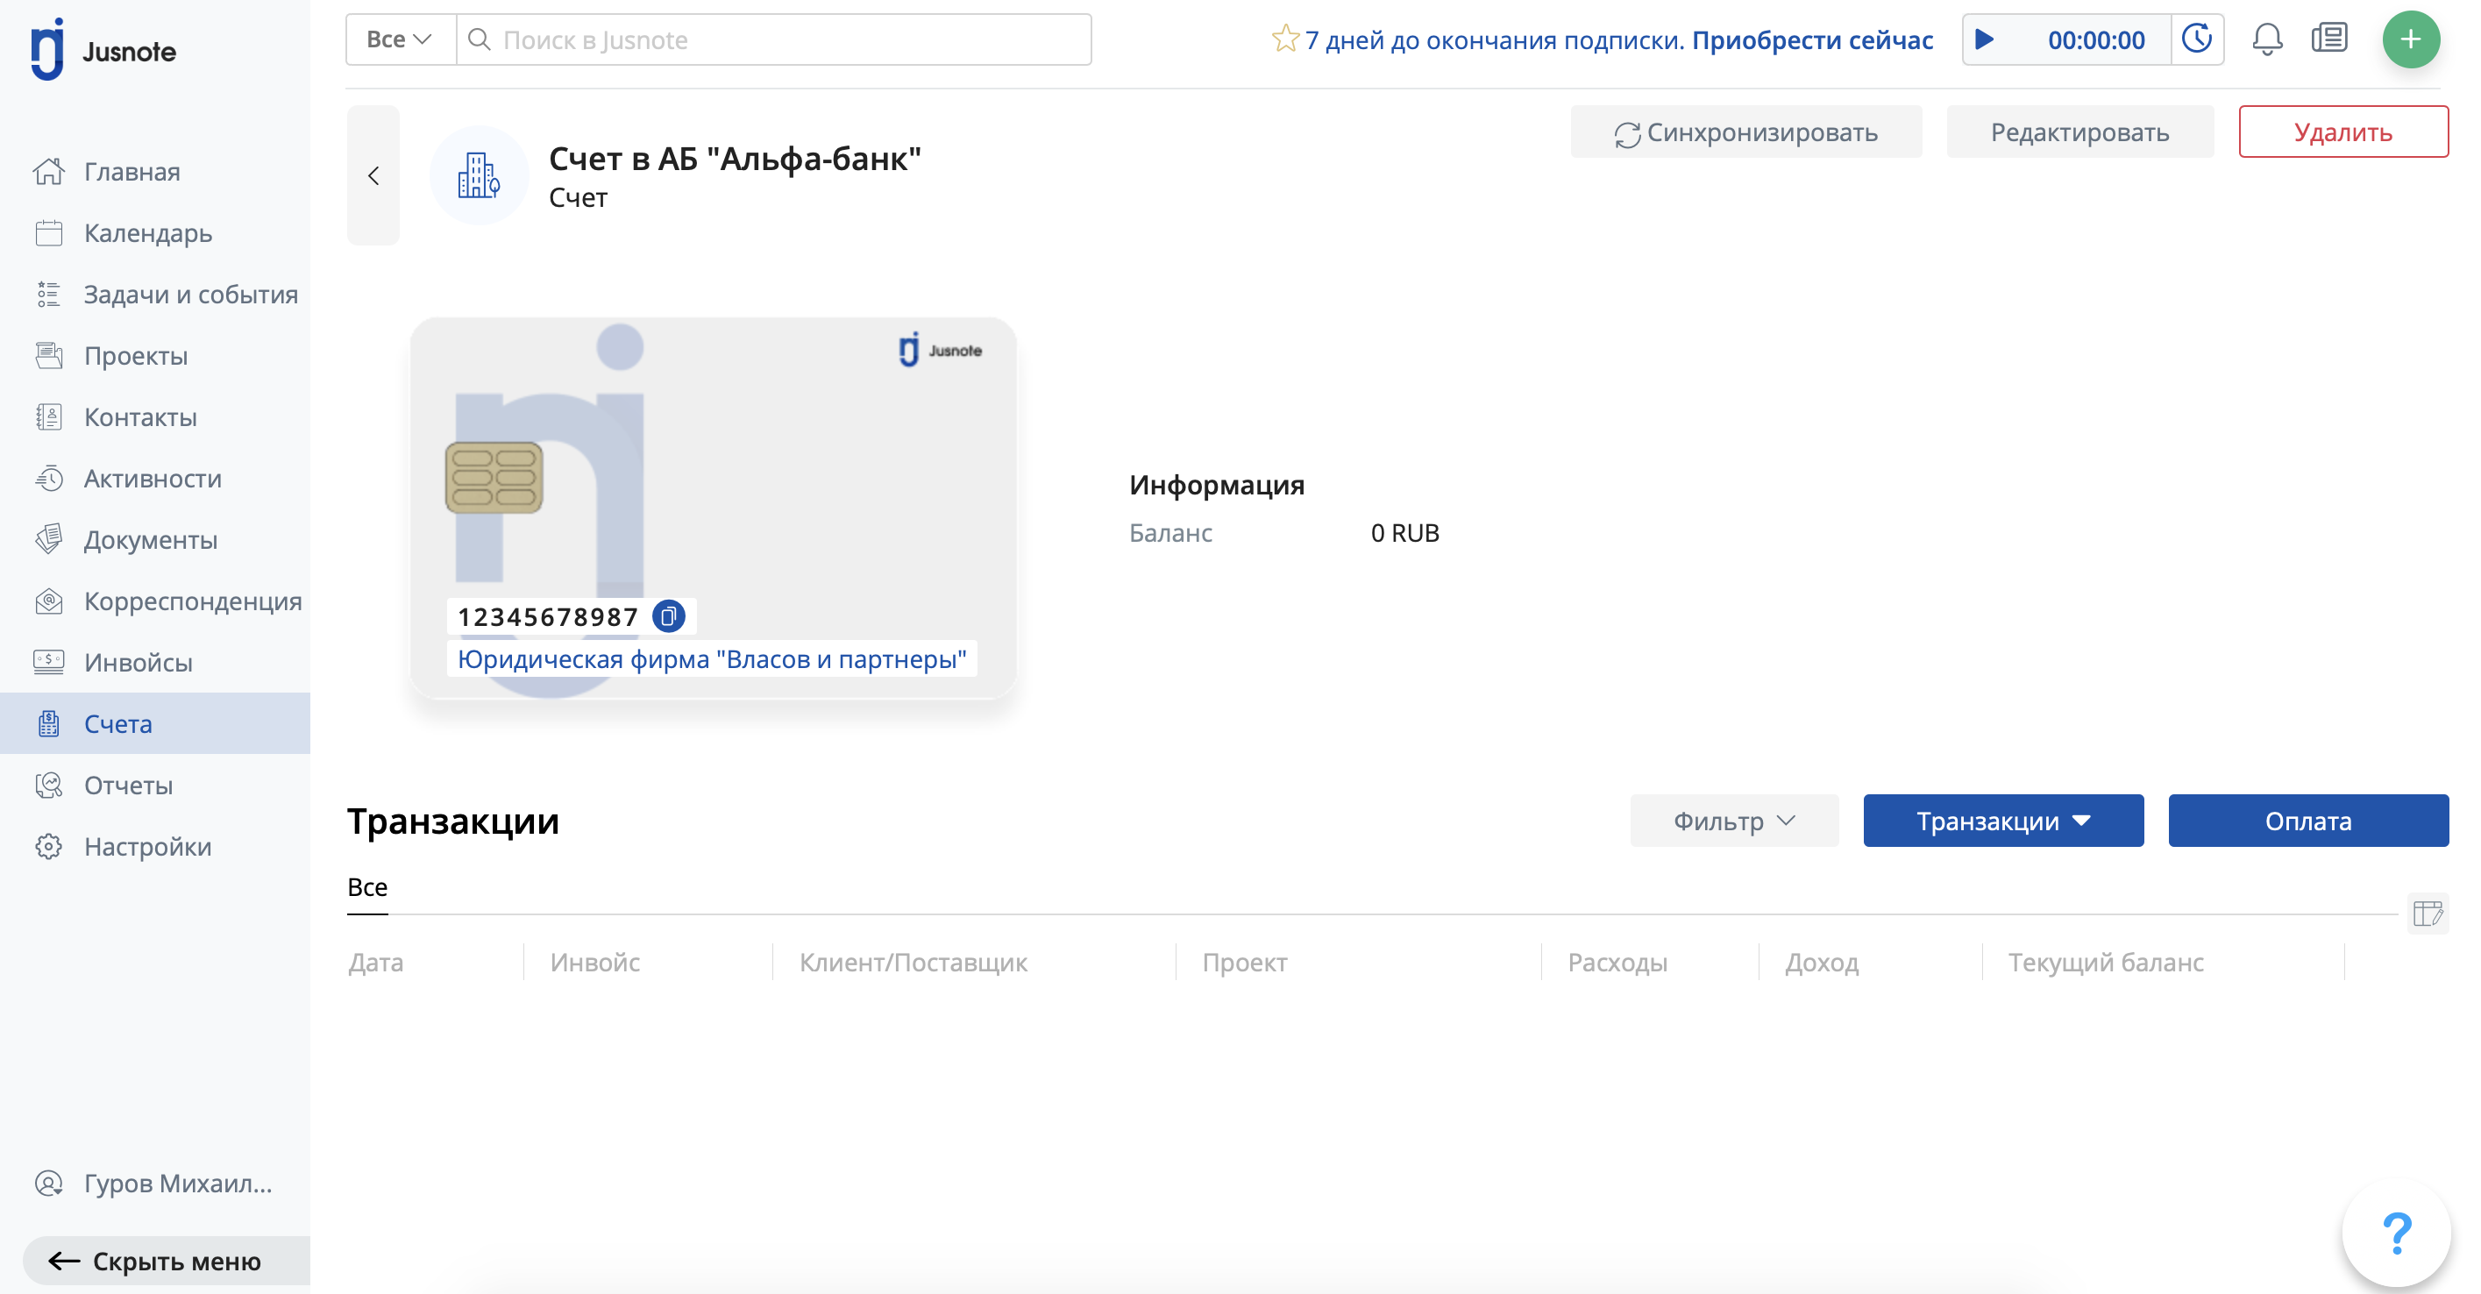
Task: Open the Все search scope dropdown
Action: pos(400,39)
